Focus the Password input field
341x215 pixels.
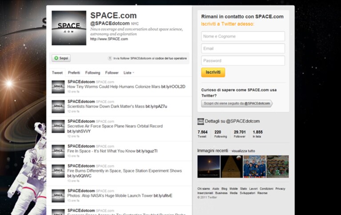tap(243, 61)
